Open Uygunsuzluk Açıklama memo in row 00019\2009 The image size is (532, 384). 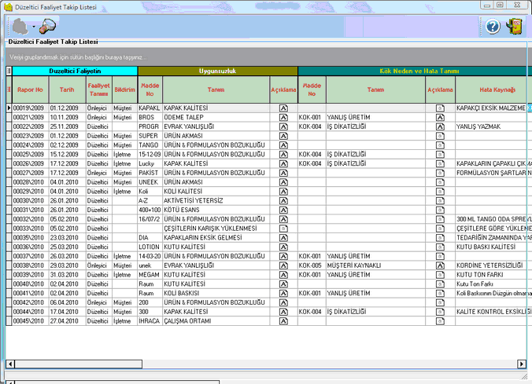tap(283, 108)
